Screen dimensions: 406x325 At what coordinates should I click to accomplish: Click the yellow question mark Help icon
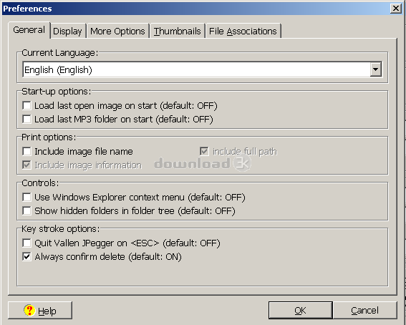coord(29,310)
